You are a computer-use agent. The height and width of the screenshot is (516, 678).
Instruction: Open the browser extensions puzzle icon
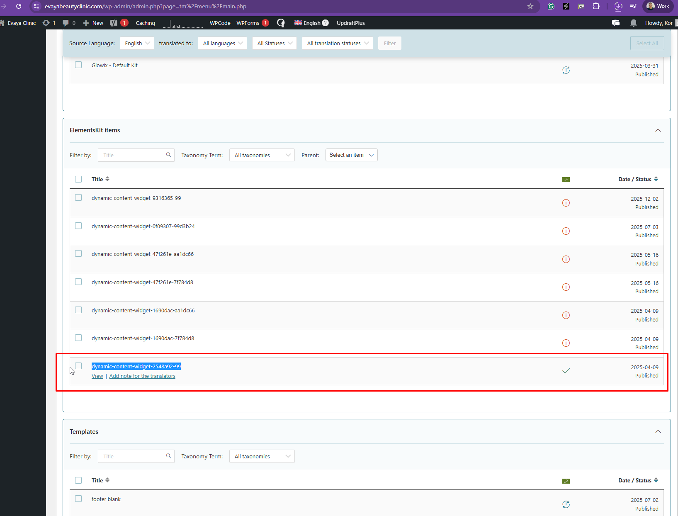[x=596, y=6]
